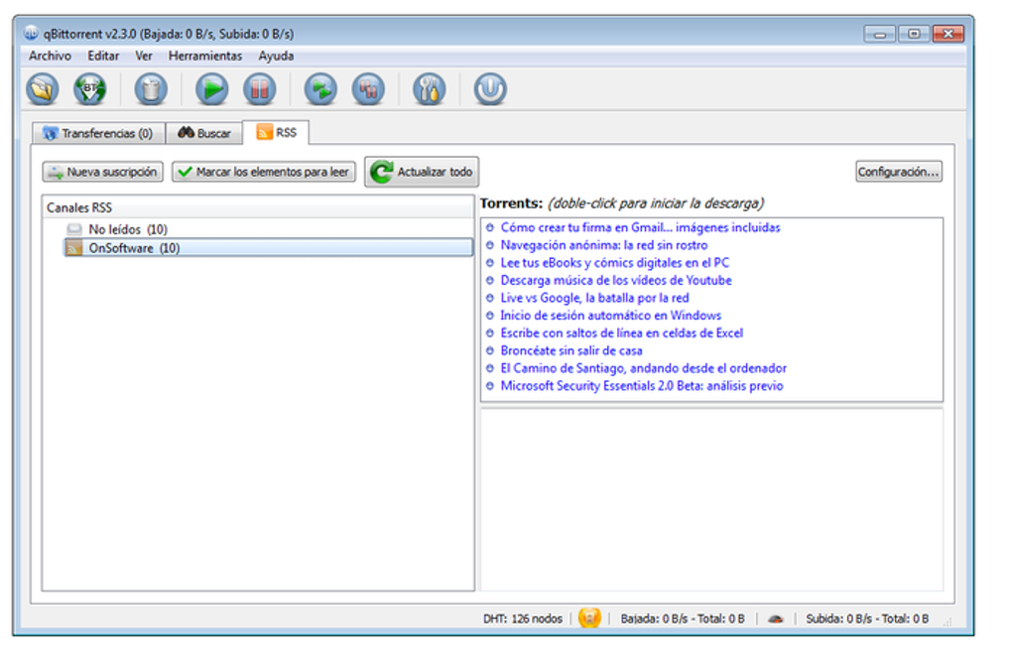Viewport: 1012px width, 661px height.
Task: Click the No leídos envelope icon
Action: click(x=74, y=229)
